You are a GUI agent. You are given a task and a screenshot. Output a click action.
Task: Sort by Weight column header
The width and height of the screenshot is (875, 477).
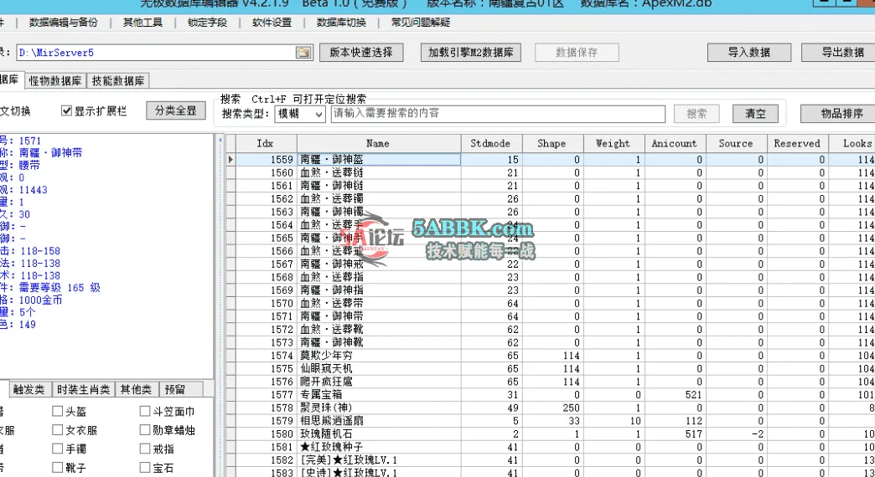[x=614, y=144]
